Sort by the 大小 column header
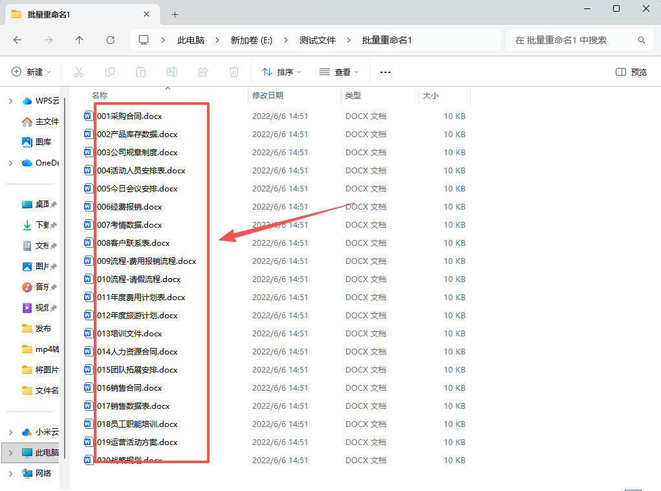Viewport: 661px width, 491px height. click(430, 95)
